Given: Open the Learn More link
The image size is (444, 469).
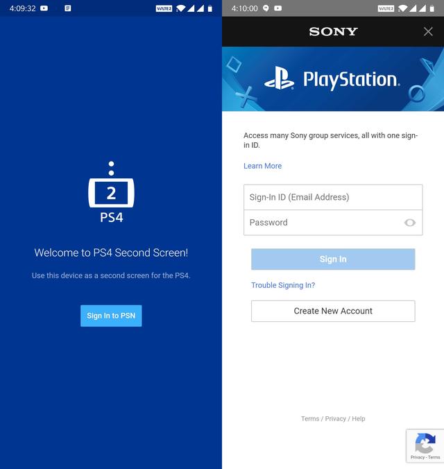Looking at the screenshot, I should pos(262,166).
